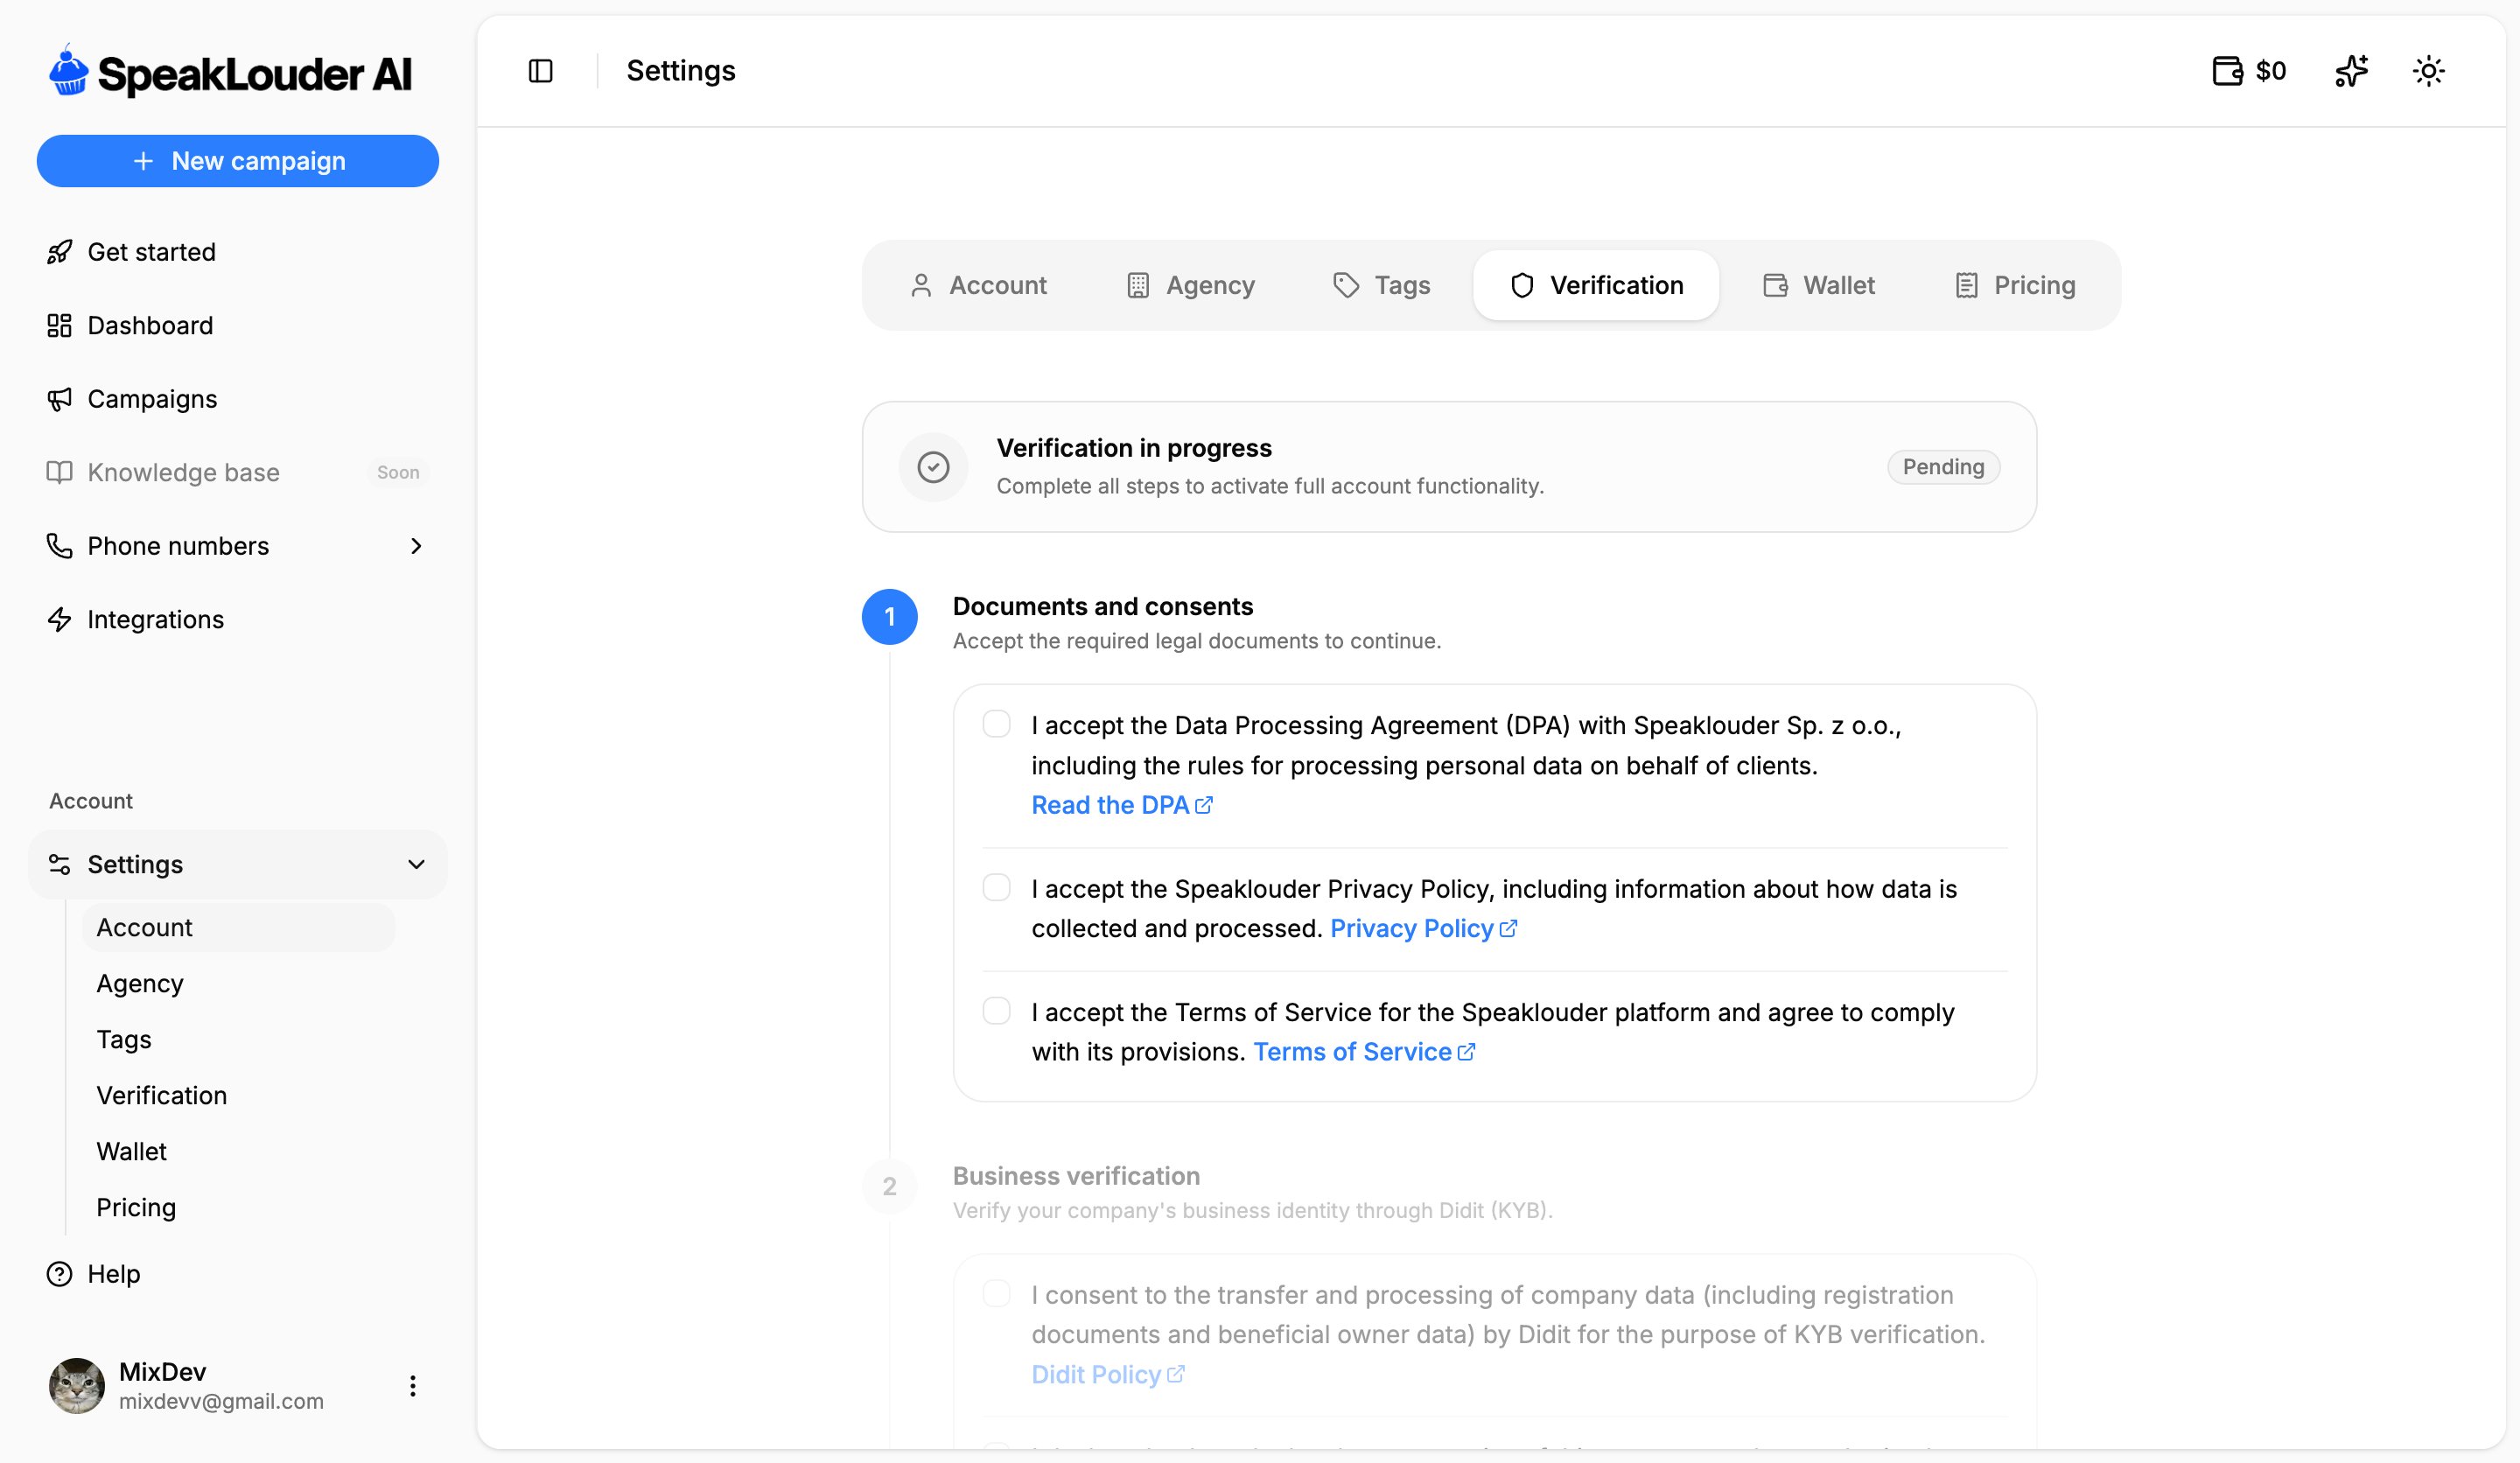Start a New campaign

[238, 161]
